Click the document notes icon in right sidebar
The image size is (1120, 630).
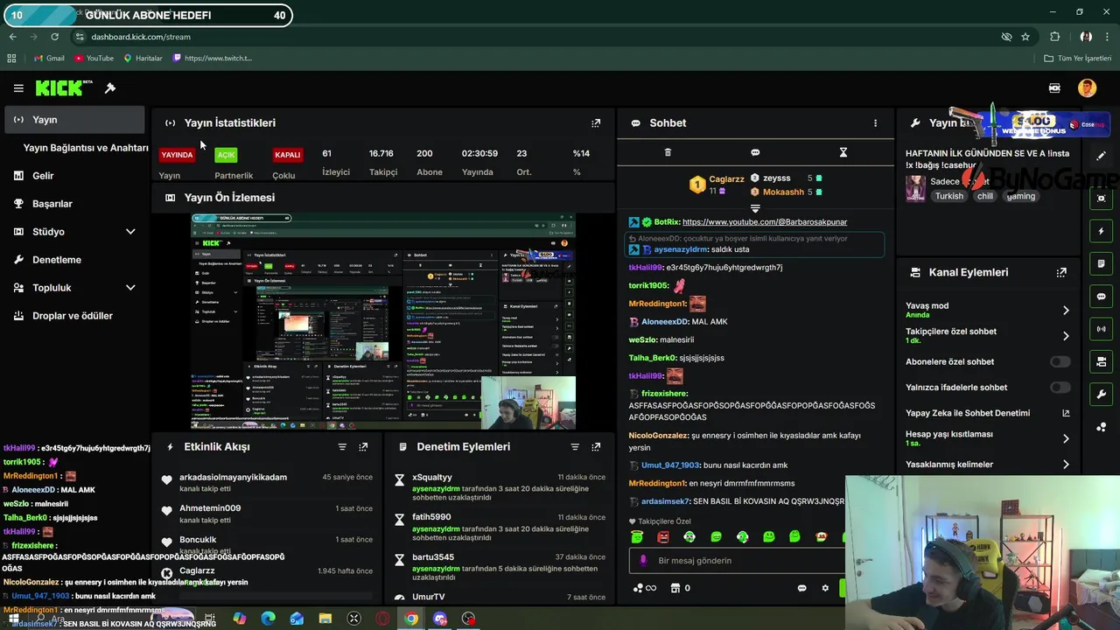tap(1102, 263)
